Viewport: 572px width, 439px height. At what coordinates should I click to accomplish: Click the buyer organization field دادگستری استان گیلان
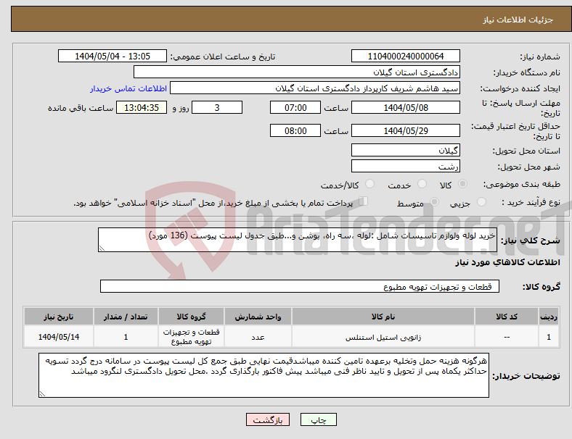(297, 72)
